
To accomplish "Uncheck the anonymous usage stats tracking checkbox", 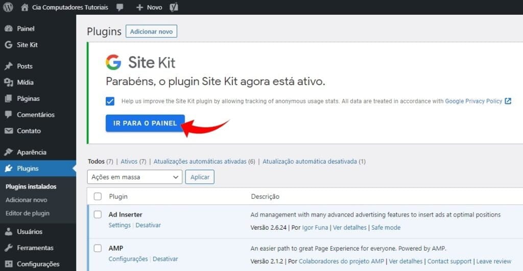I will click(110, 101).
